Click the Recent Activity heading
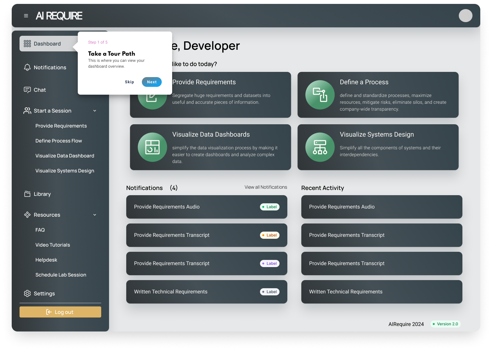 coord(322,188)
